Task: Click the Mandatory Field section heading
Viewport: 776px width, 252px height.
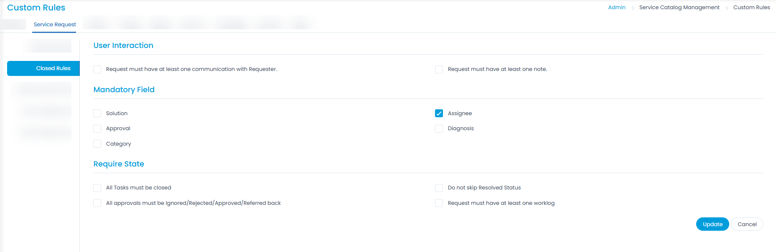Action: 124,90
